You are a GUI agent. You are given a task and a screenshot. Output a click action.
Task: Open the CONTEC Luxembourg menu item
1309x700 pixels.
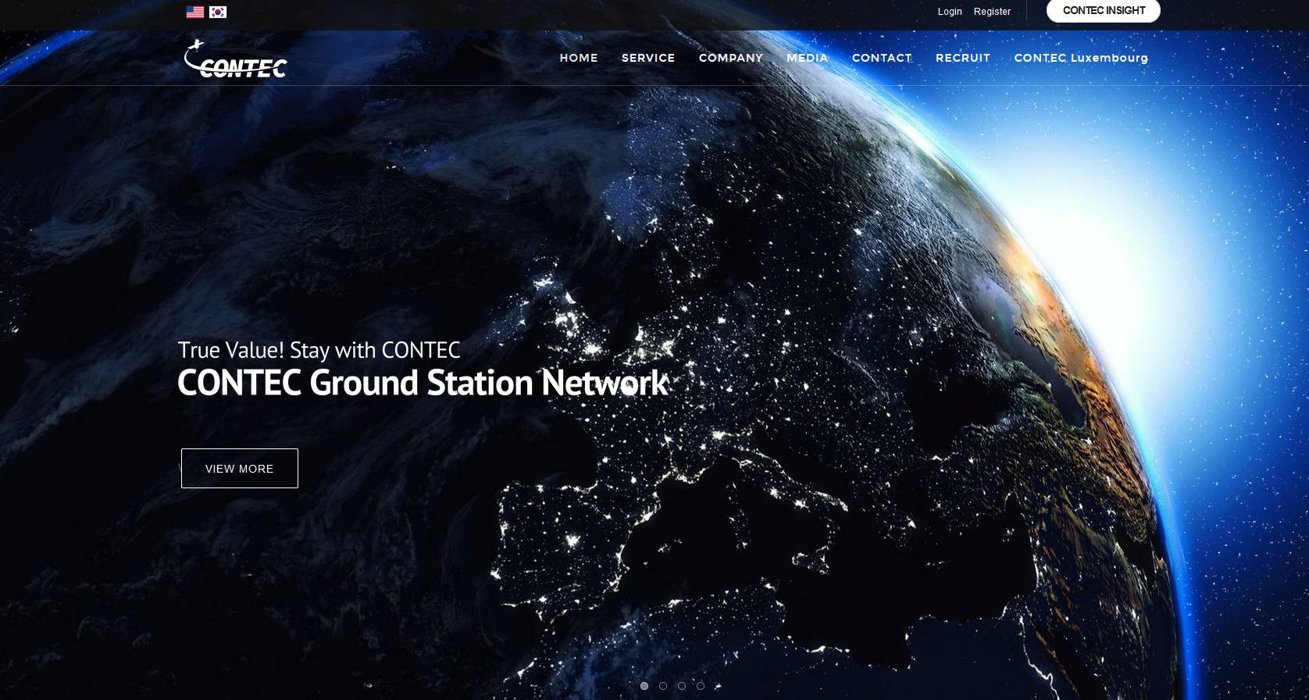click(x=1081, y=58)
